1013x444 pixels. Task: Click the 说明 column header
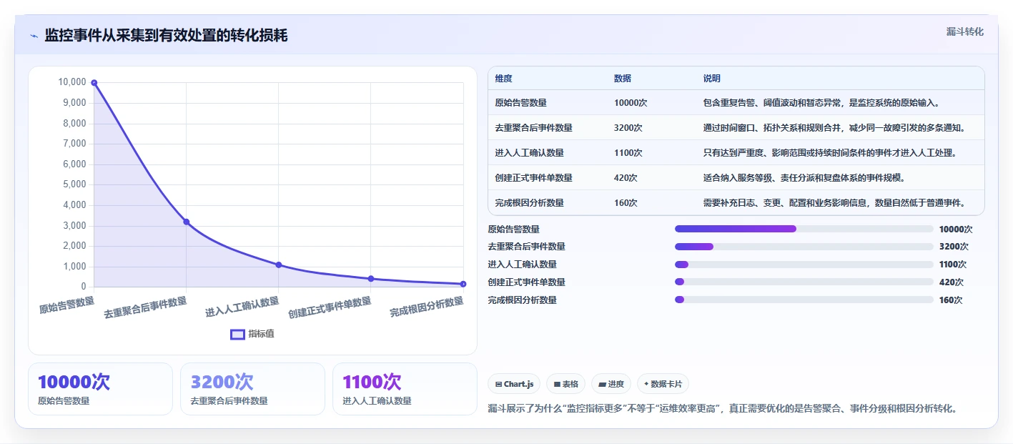pyautogui.click(x=712, y=79)
